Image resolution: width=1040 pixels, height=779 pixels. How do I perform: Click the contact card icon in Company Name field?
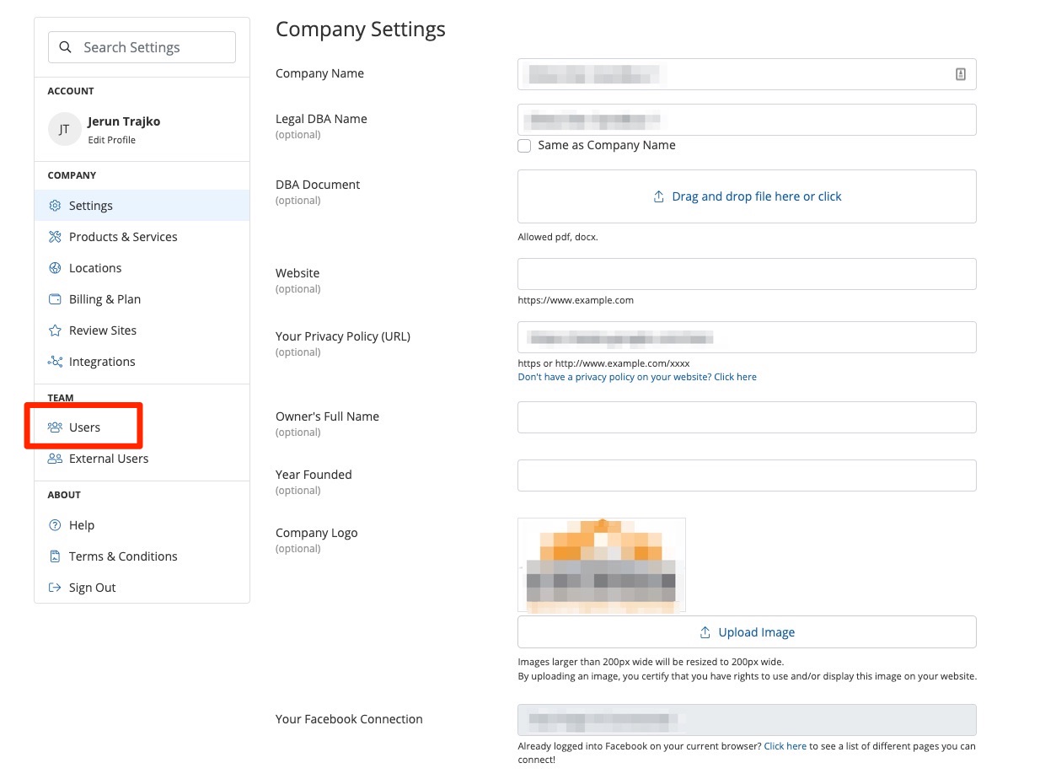[x=960, y=74]
